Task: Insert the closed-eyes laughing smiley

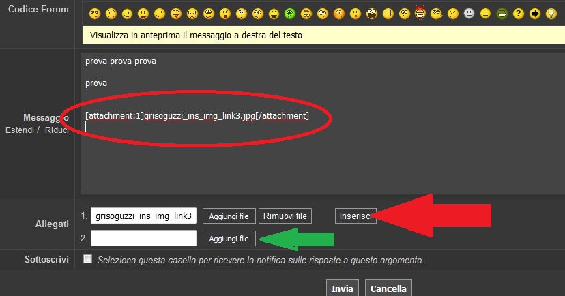Action: [x=274, y=14]
